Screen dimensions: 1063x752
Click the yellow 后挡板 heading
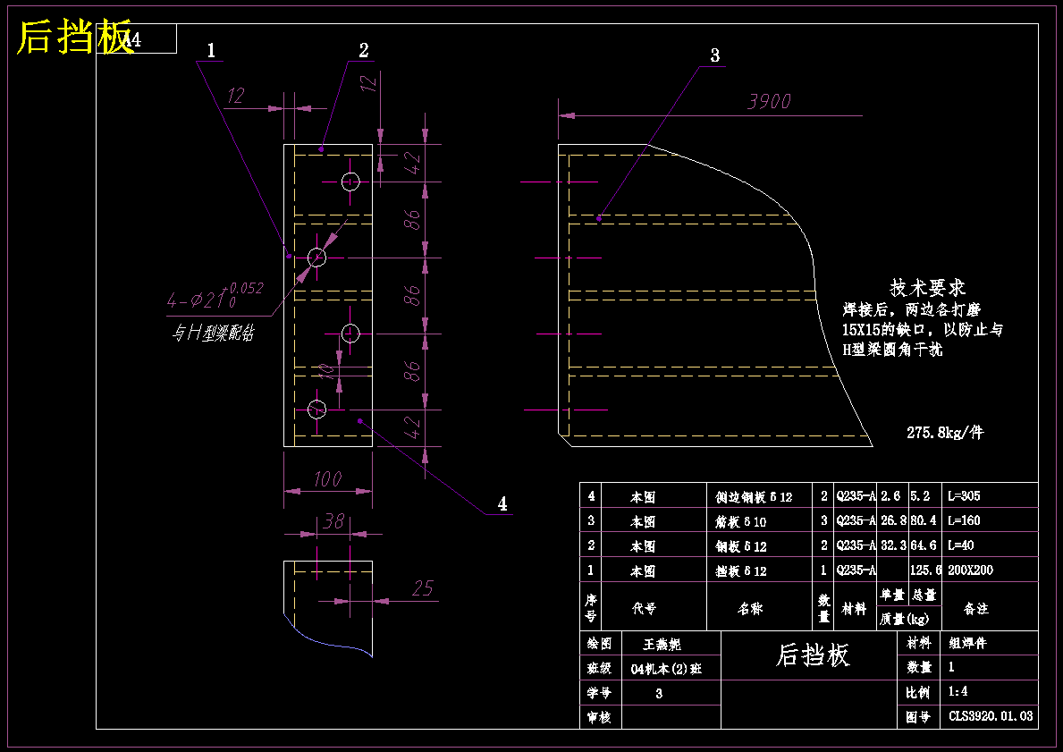pyautogui.click(x=74, y=37)
